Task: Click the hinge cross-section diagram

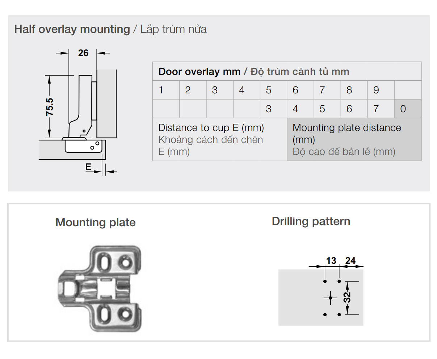Action: tap(81, 116)
